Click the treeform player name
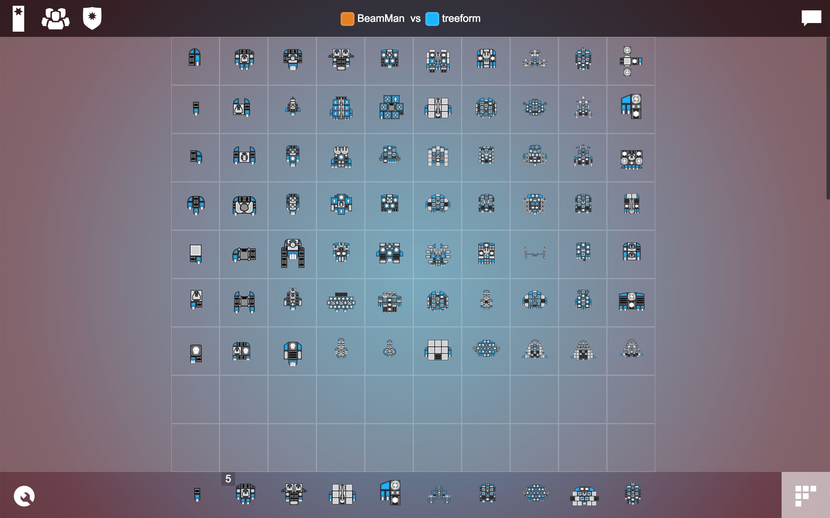This screenshot has height=518, width=830. (x=461, y=18)
